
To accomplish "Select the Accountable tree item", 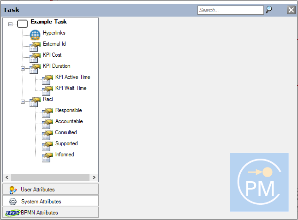I will [x=69, y=121].
